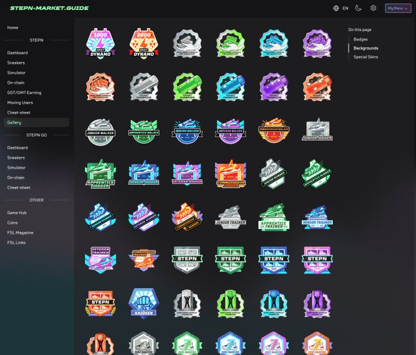Click the 1000 Daily Dynamo badge
Image resolution: width=416 pixels, height=355 pixels.
(100, 43)
